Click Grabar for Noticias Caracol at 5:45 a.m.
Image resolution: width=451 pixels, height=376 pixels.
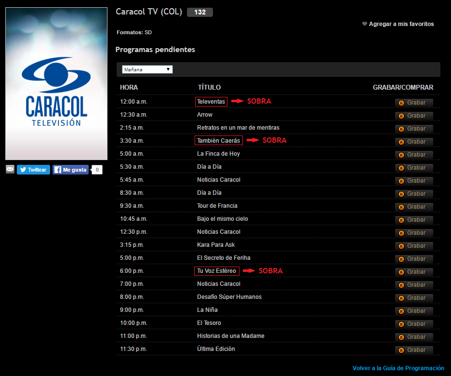pyautogui.click(x=414, y=181)
